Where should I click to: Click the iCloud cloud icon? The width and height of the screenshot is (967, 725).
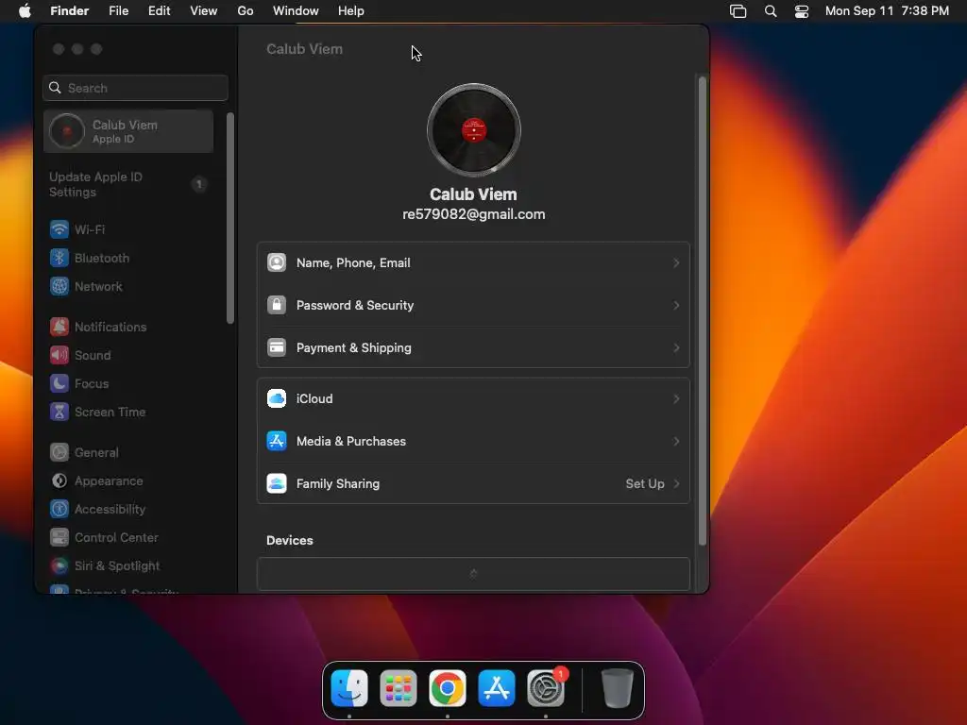click(277, 399)
